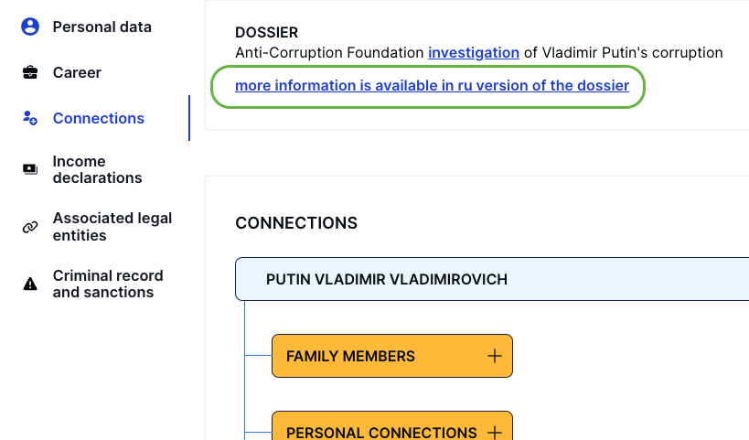This screenshot has height=440, width=749.
Task: Click the Personal data user icon
Action: 30,27
